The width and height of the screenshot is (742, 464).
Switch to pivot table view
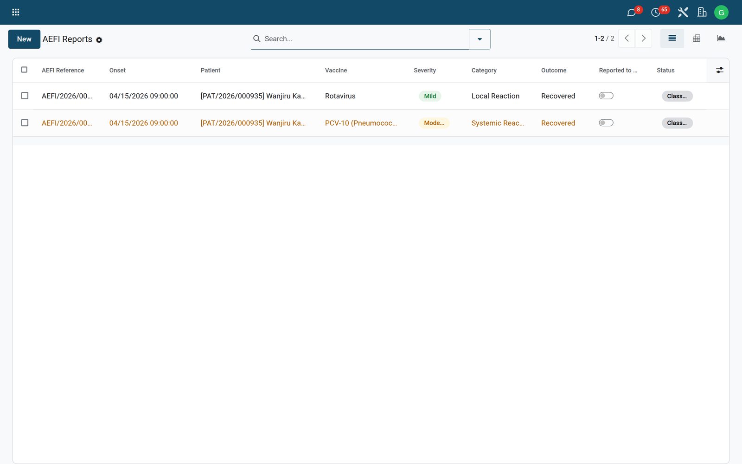coord(697,39)
